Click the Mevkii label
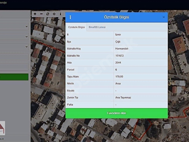 (x=71, y=91)
